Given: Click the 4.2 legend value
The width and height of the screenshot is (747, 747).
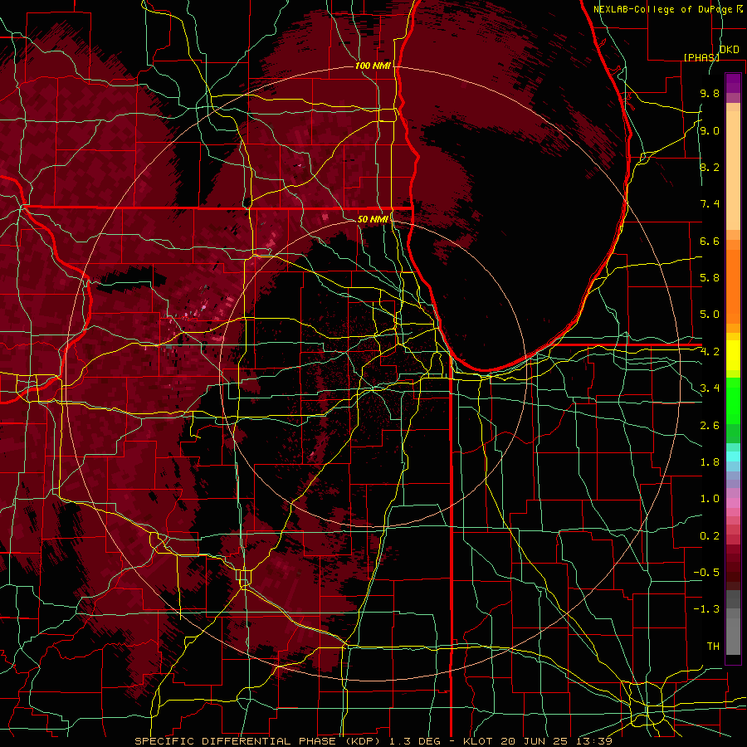Looking at the screenshot, I should [x=710, y=352].
